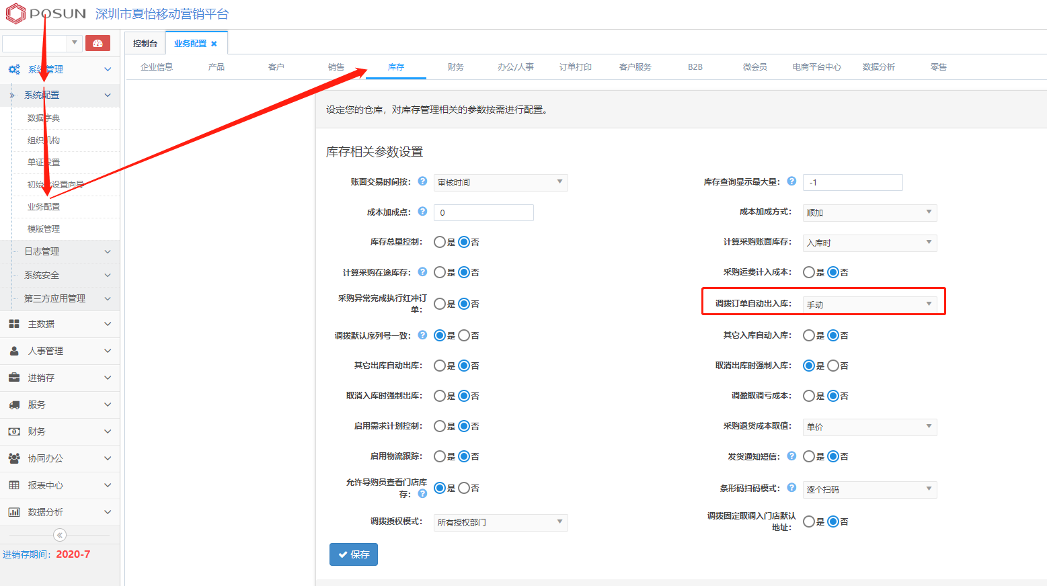Viewport: 1047px width, 586px height.
Task: Open the 成本加成方式 dropdown
Action: click(869, 212)
